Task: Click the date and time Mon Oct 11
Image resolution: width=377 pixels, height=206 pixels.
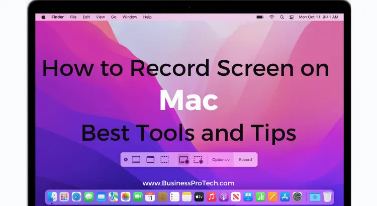Action: 318,17
